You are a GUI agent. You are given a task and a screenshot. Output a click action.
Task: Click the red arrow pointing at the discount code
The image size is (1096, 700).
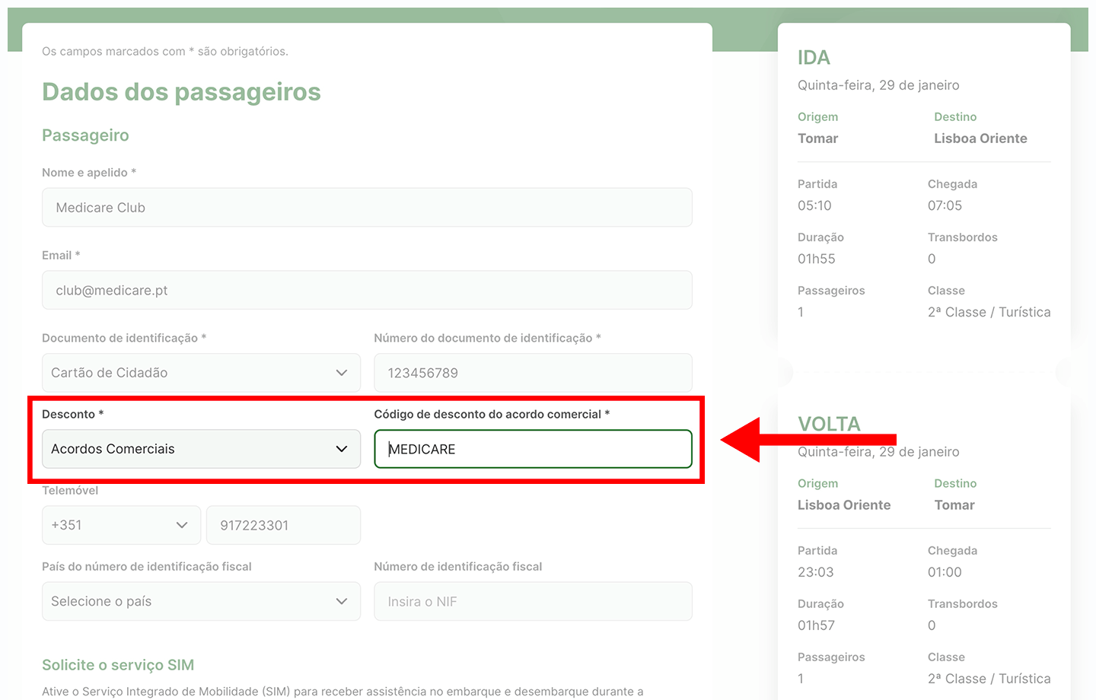pos(807,440)
